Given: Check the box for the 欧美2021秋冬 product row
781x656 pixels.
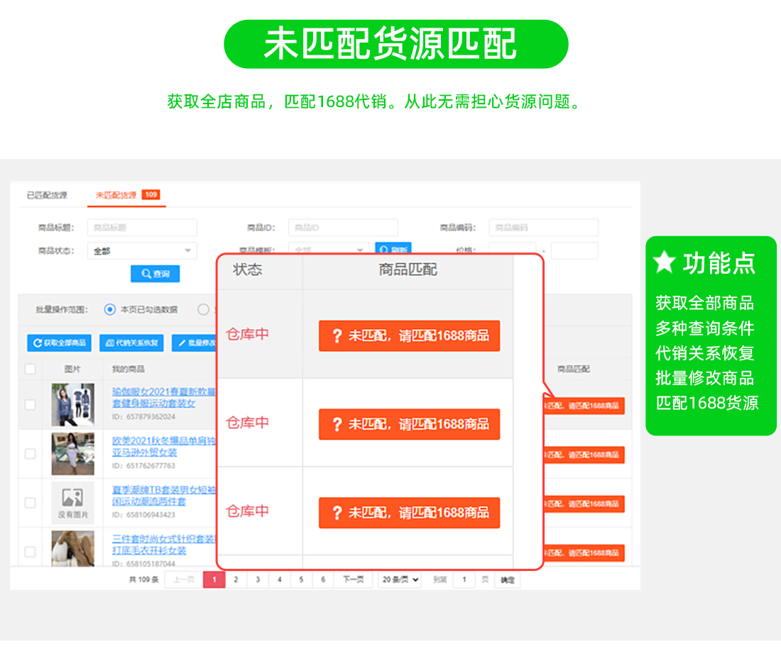Looking at the screenshot, I should click(x=31, y=454).
